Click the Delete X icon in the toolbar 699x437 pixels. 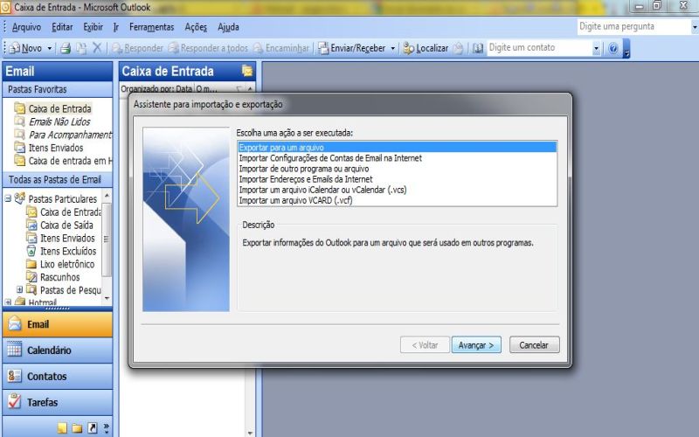point(97,48)
